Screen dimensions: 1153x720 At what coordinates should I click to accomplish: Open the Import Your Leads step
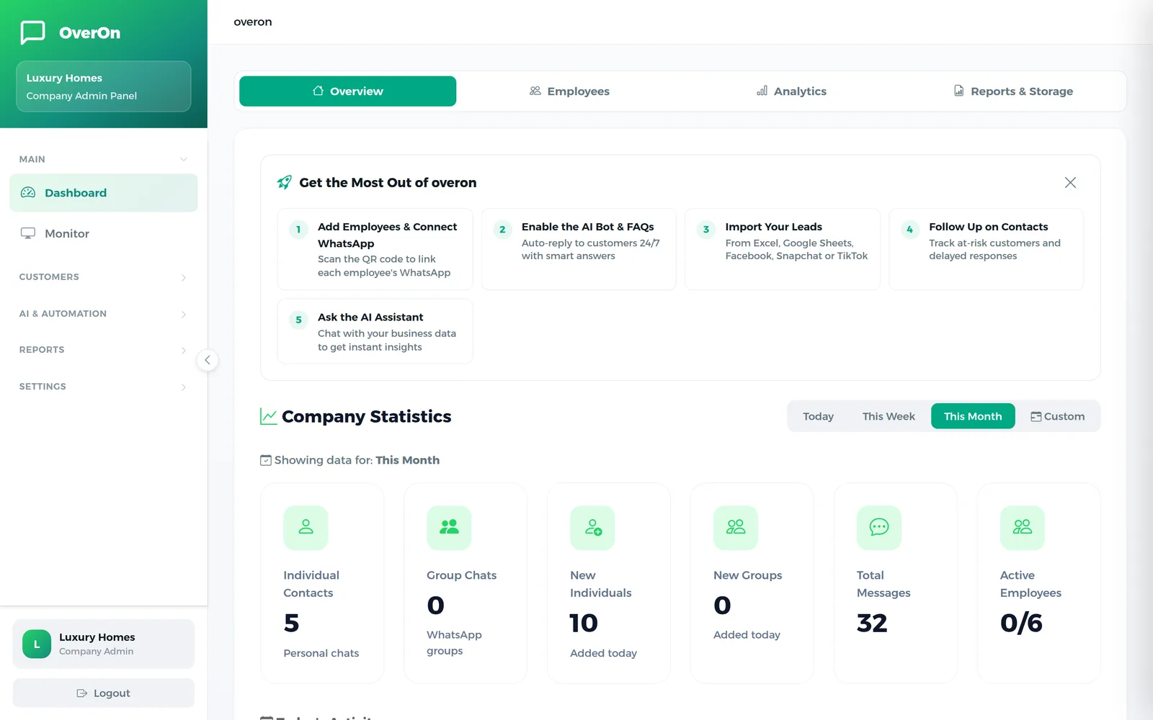[783, 249]
